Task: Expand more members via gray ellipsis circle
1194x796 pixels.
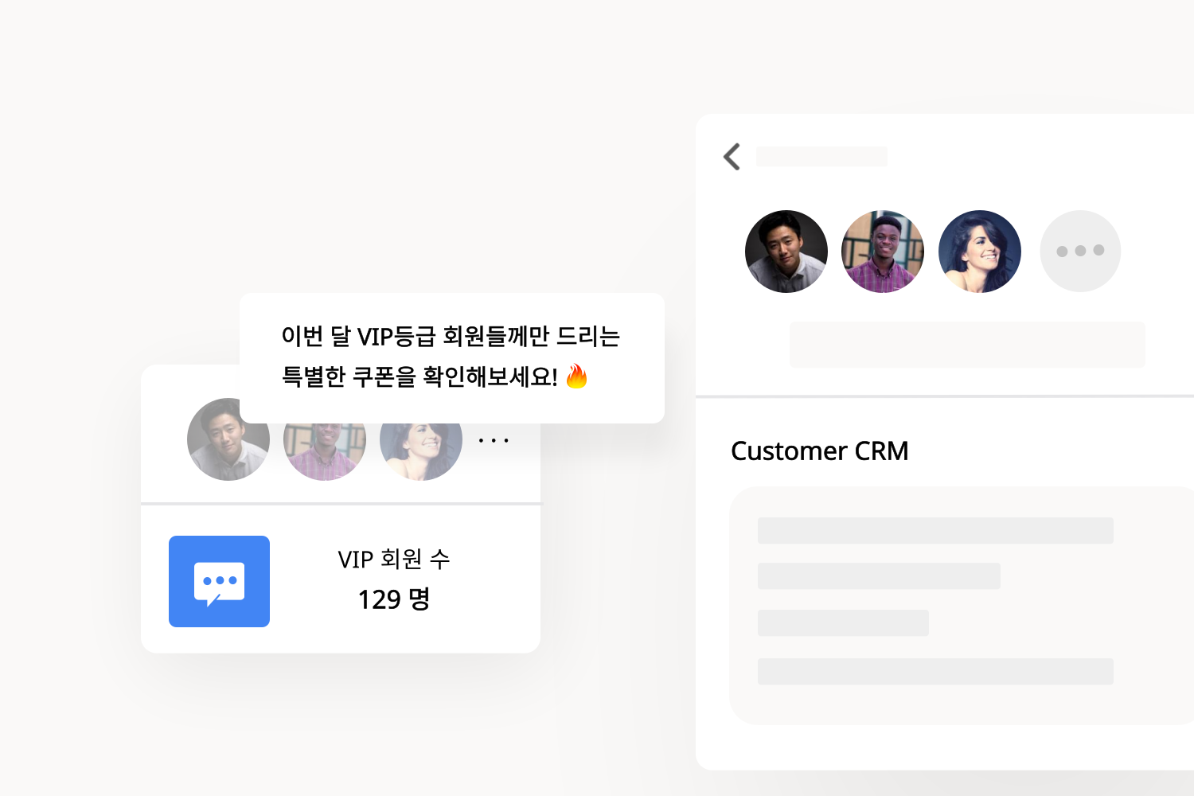Action: point(1080,251)
